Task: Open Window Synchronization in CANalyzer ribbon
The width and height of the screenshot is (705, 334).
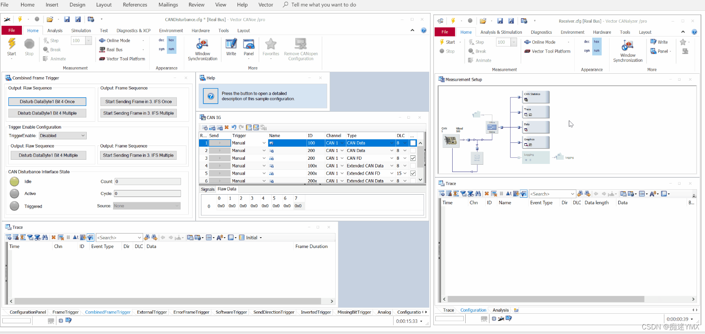Action: click(x=628, y=51)
